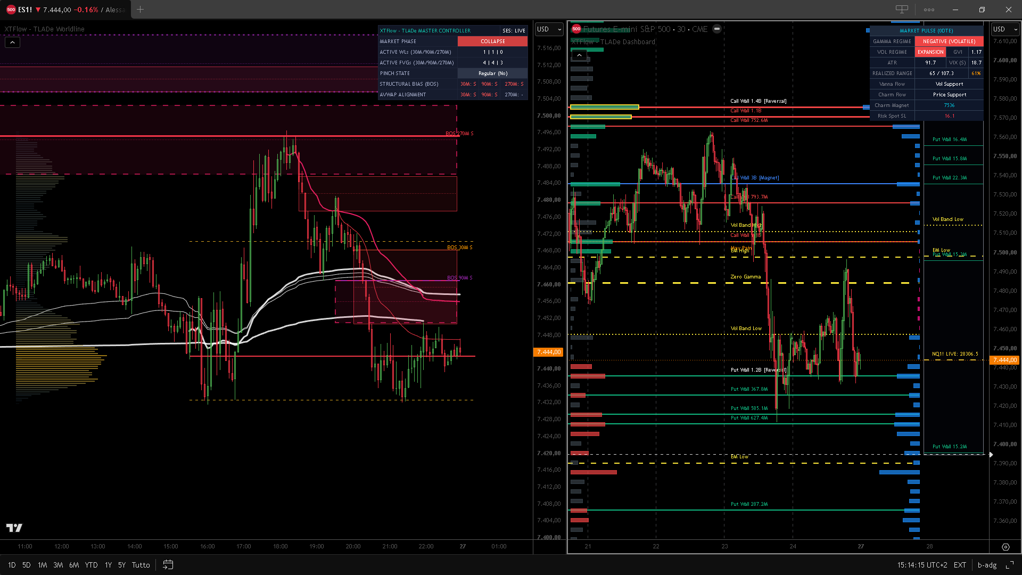This screenshot has height=575, width=1022.
Task: Click the Call Wall 1.4B [Reversal] label
Action: tap(758, 101)
